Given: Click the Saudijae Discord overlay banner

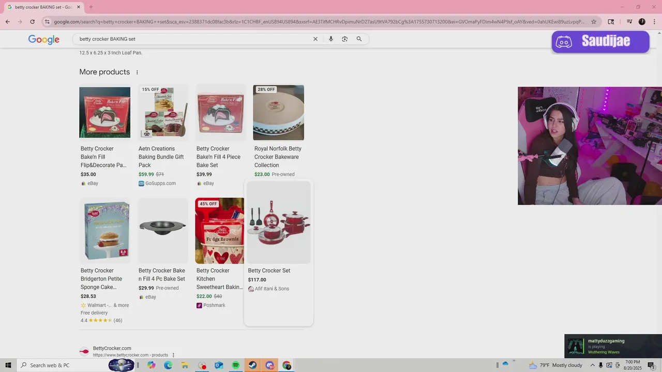Looking at the screenshot, I should coord(600,42).
